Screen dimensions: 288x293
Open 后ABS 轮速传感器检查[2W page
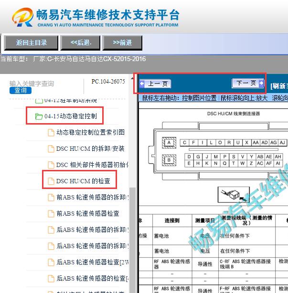pos(92,262)
